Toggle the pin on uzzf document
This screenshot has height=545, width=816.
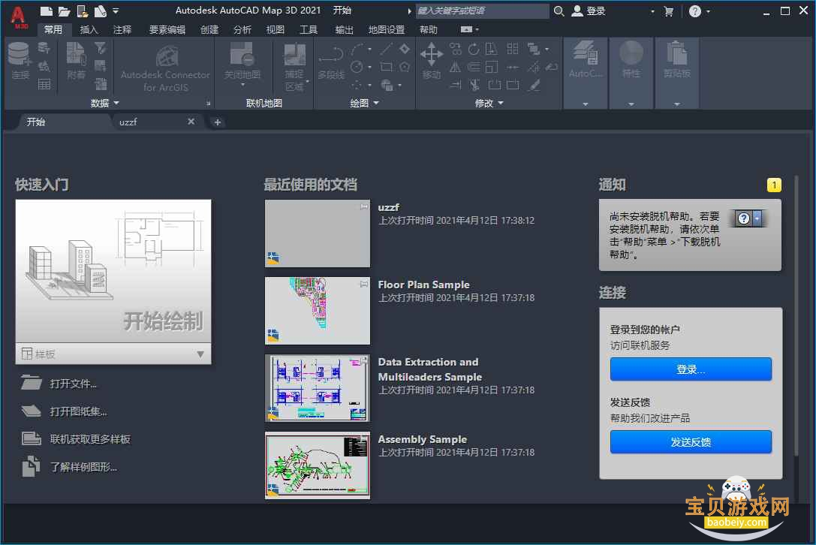coord(364,206)
